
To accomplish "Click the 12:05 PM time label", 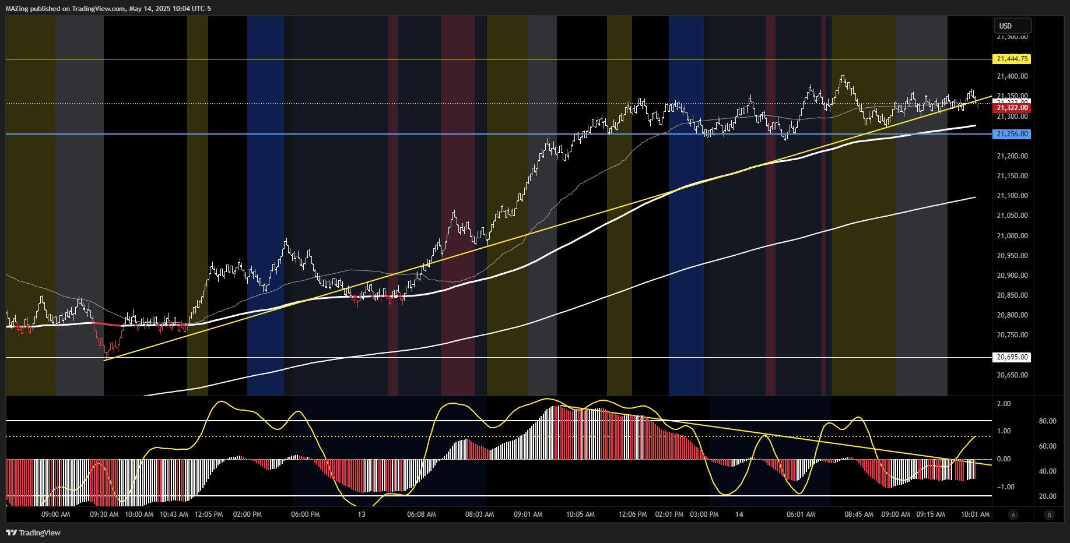I will coord(209,514).
